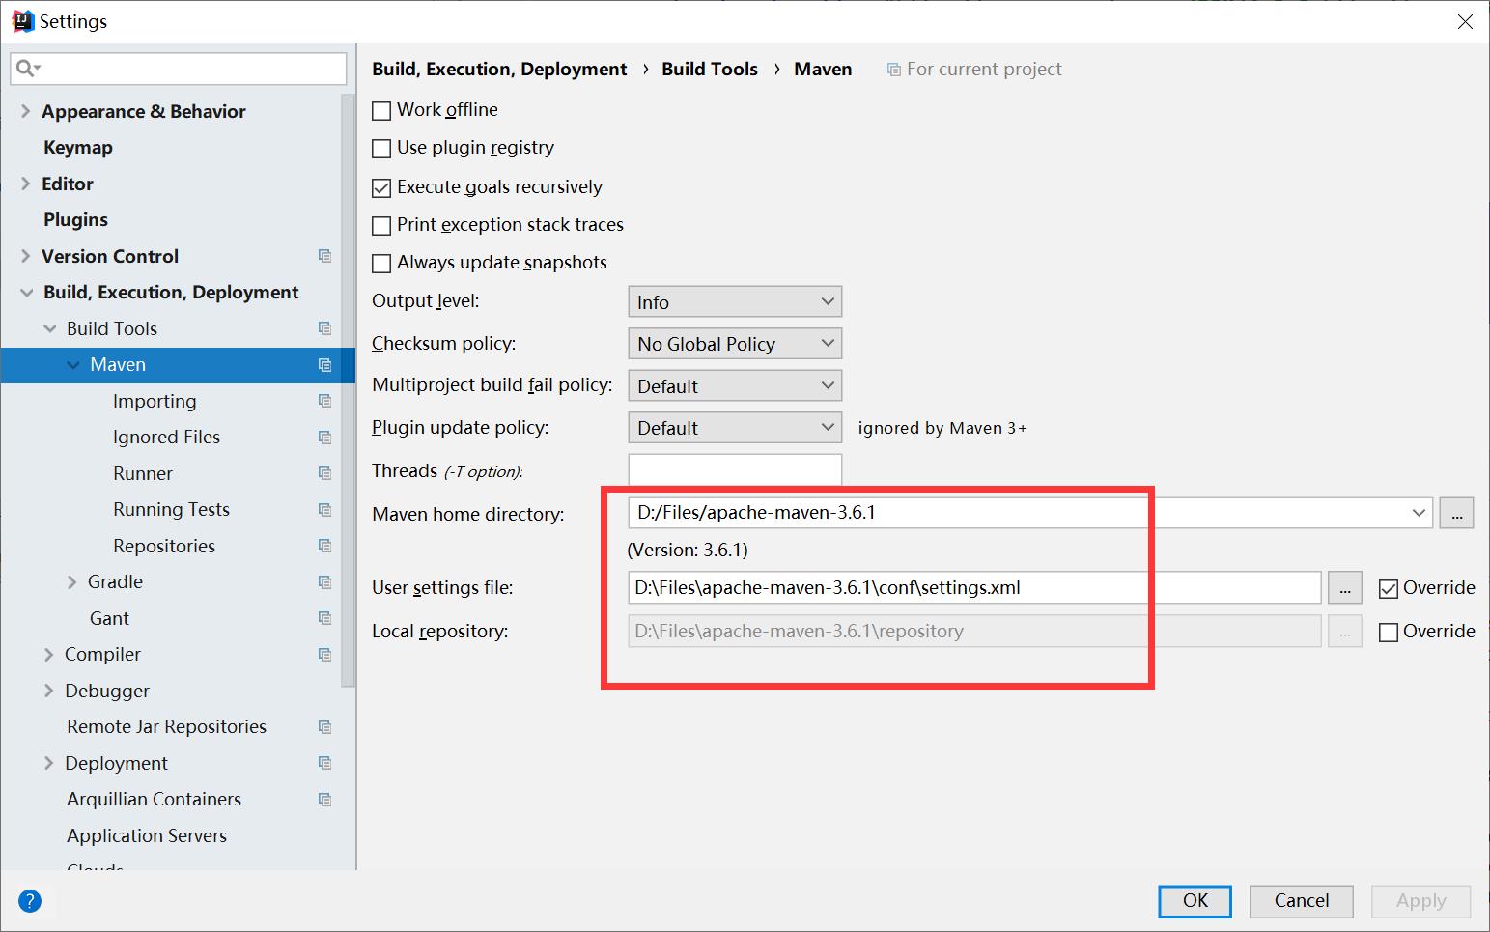The height and width of the screenshot is (932, 1490).
Task: Check Use plugin registry
Action: click(x=381, y=149)
